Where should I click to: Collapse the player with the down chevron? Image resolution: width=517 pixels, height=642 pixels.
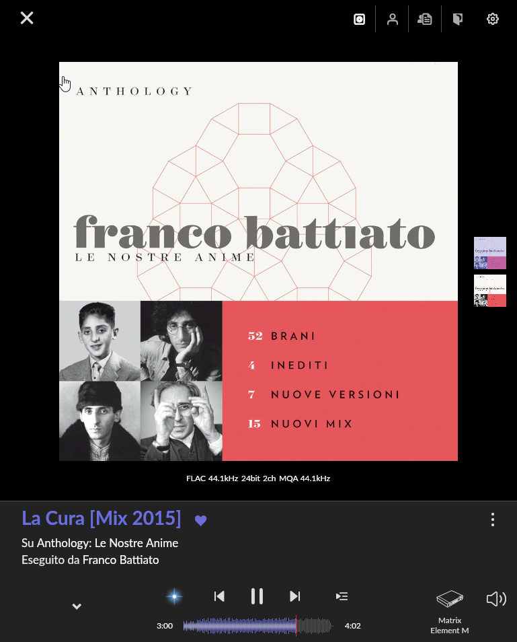[77, 606]
